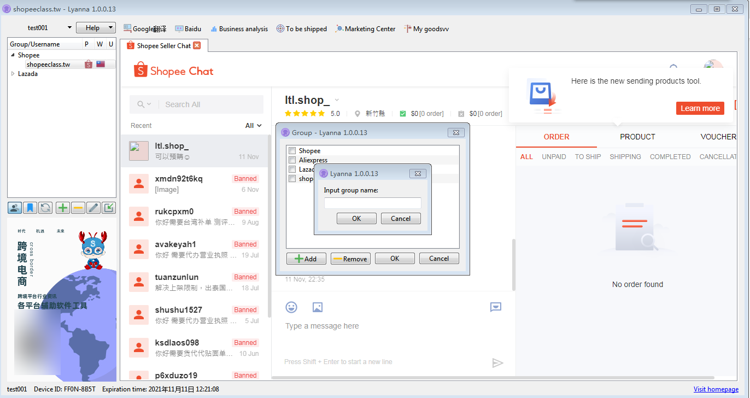This screenshot has height=398, width=750.
Task: Collapse the Shopee tree node
Action: click(13, 55)
